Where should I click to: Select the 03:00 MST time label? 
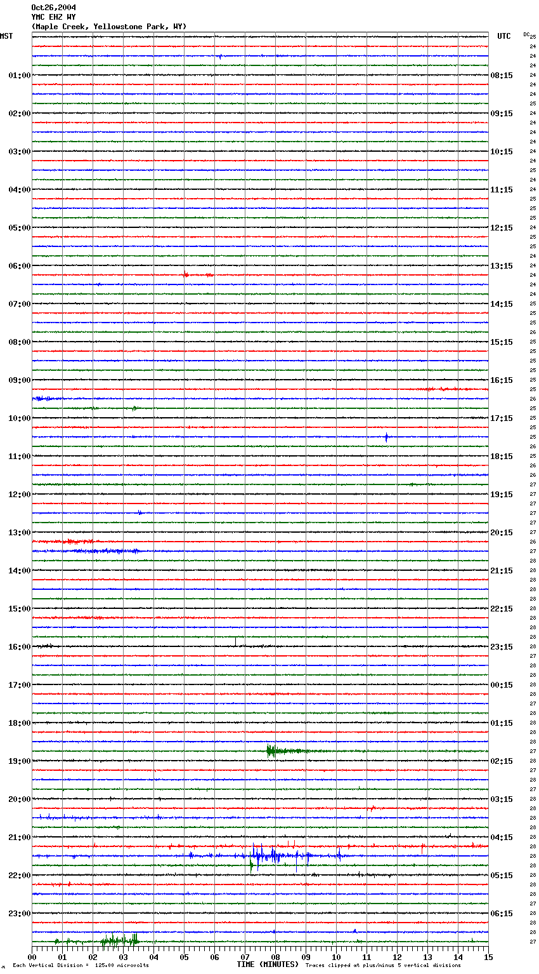point(20,152)
